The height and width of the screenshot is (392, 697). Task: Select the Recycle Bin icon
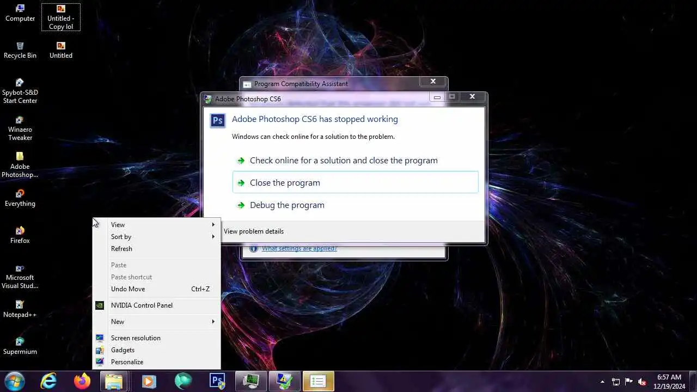pos(20,51)
